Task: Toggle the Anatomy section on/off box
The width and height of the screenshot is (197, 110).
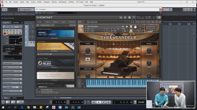Action: [94, 69]
